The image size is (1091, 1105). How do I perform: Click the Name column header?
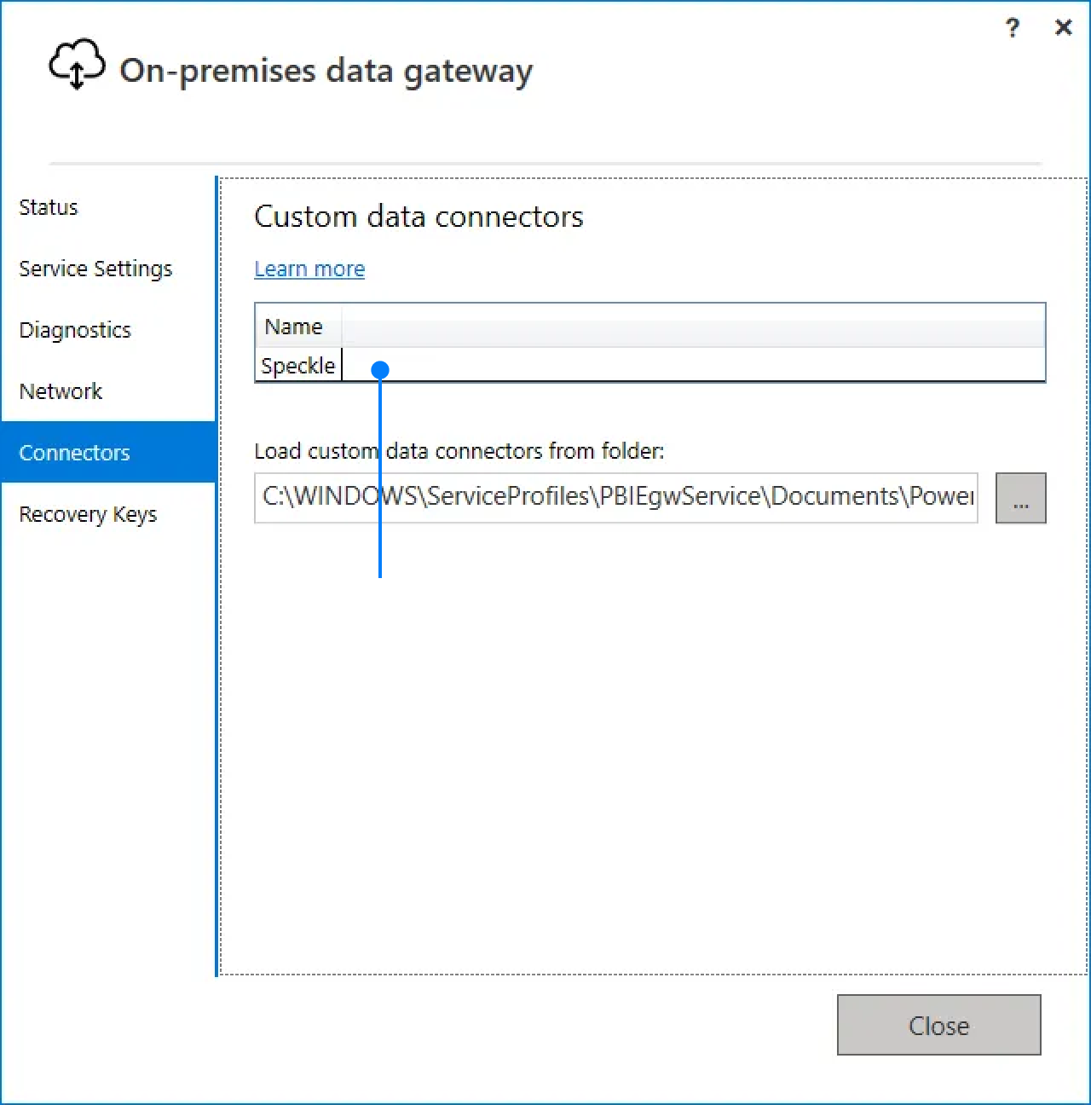pos(294,326)
